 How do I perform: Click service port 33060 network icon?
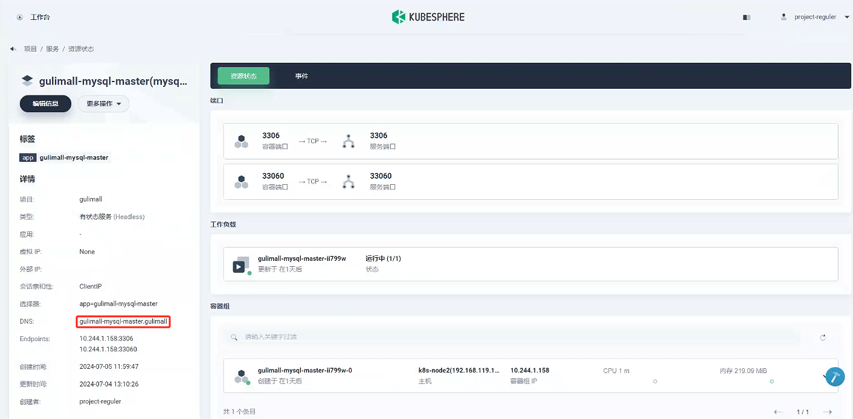point(349,181)
